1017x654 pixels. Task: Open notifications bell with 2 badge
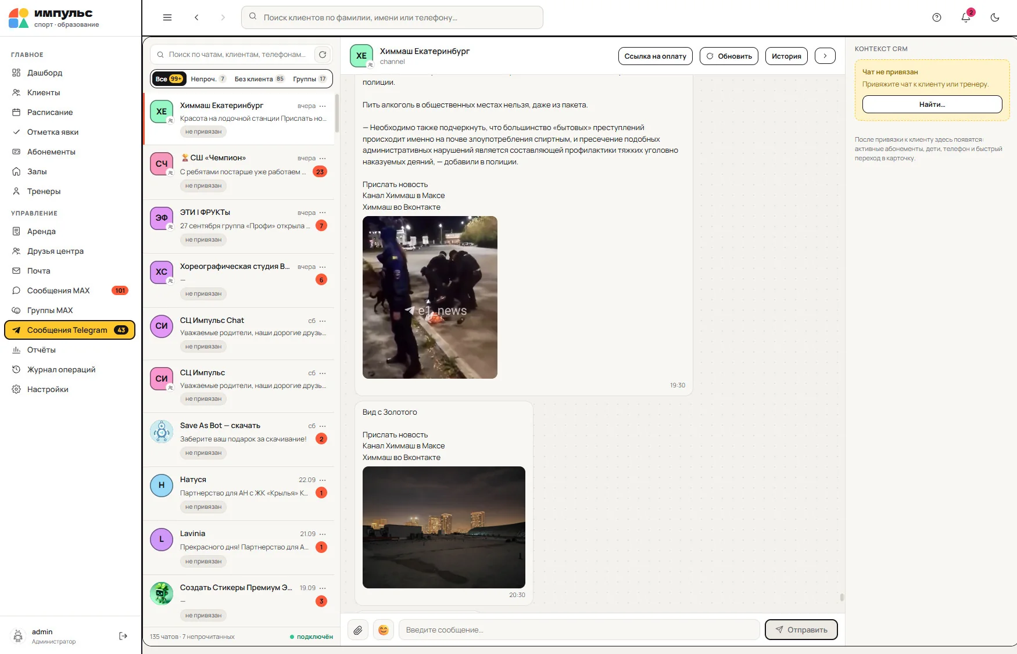point(966,17)
